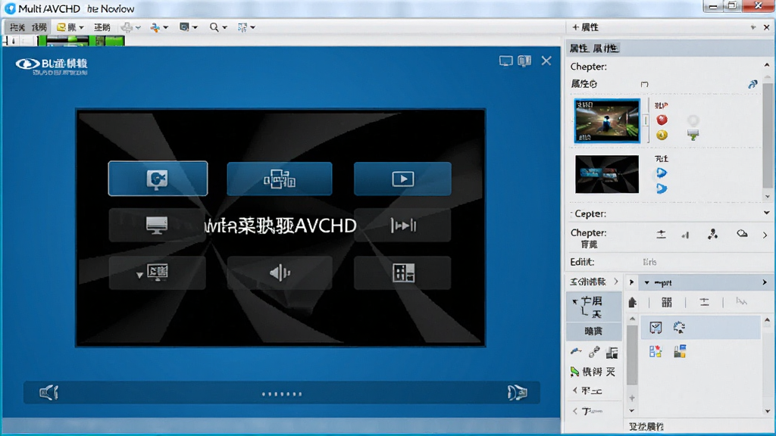Viewport: 776px width, 436px height.
Task: Click the chapter list vertical scrollbar
Action: 767,136
